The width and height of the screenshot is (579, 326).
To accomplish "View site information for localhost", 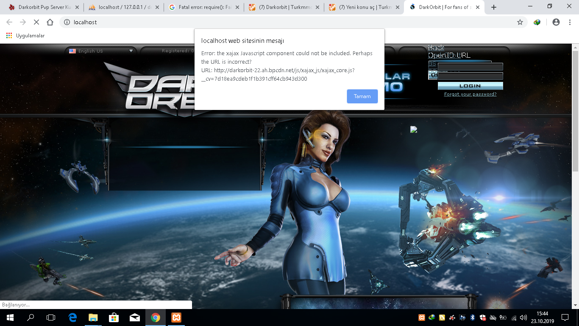I will (67, 22).
